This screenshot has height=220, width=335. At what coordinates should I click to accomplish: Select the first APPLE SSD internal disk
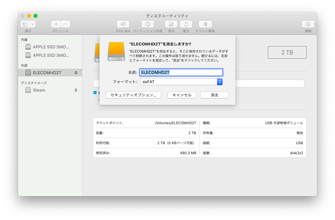tap(51, 47)
